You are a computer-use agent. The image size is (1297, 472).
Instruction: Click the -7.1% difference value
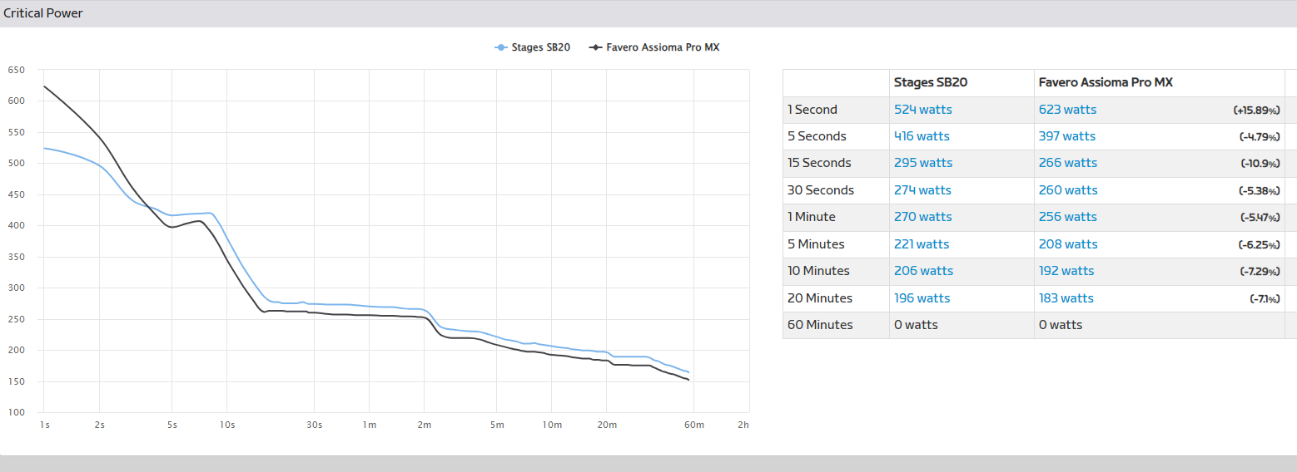pyautogui.click(x=1265, y=299)
